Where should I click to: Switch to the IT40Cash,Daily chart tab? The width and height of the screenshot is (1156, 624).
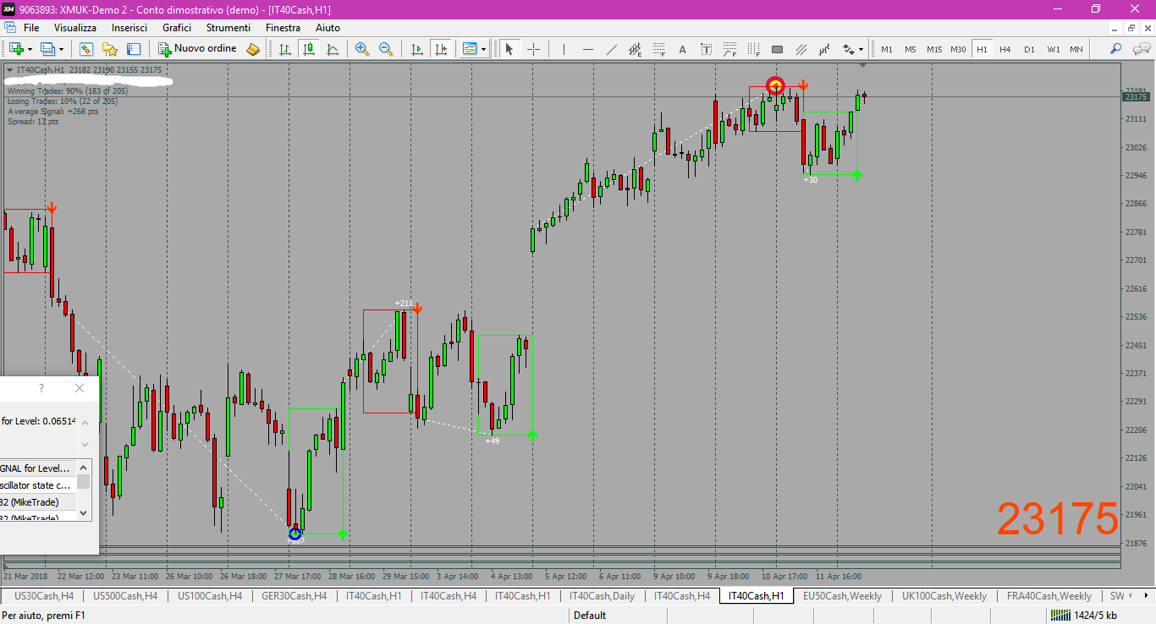click(602, 596)
